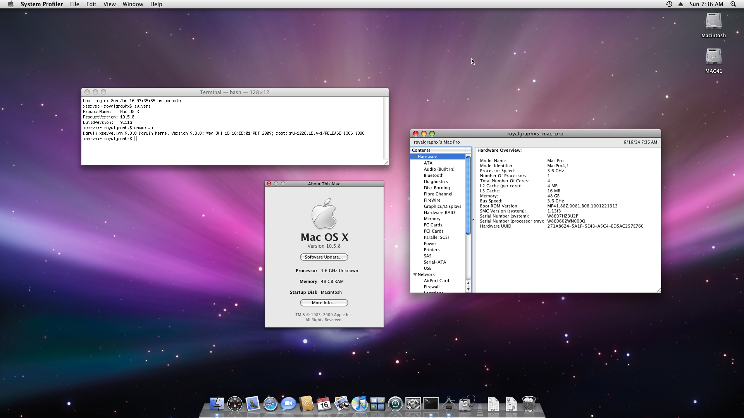Select PCI Cards in Contents list

(434, 231)
